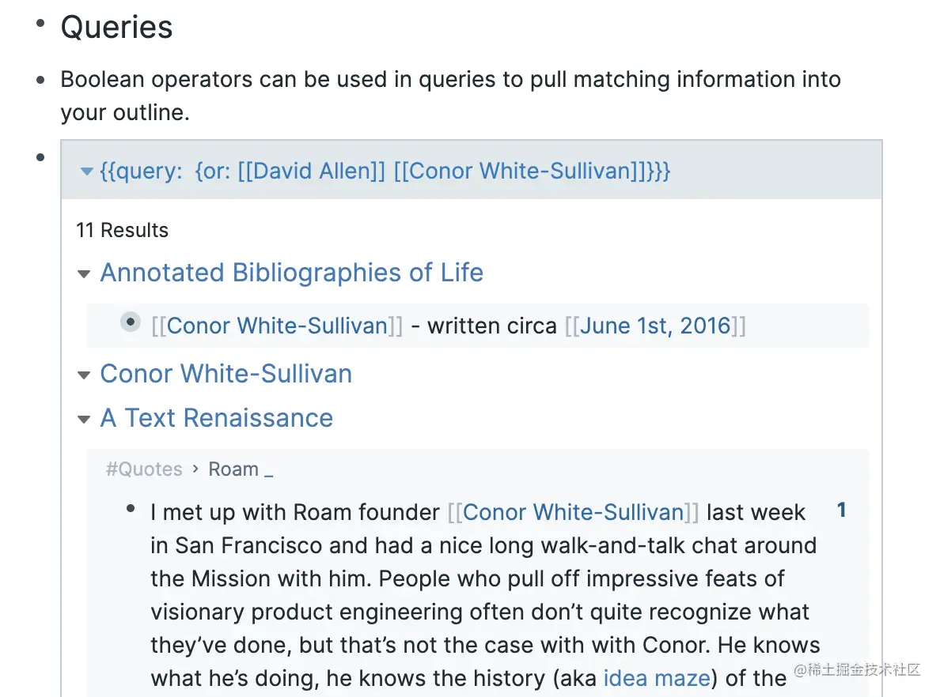
Task: Click bullet of the 'I met up' quote
Action: pyautogui.click(x=131, y=510)
